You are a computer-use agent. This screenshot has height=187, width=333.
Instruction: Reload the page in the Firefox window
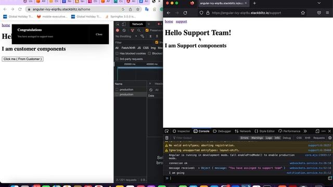point(185,13)
